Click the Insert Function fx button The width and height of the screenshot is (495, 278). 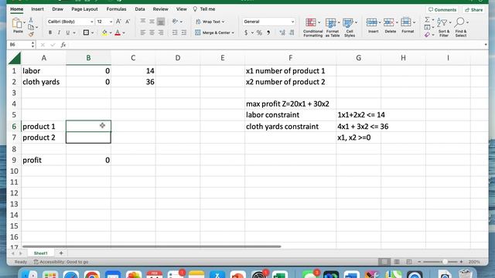[63, 45]
